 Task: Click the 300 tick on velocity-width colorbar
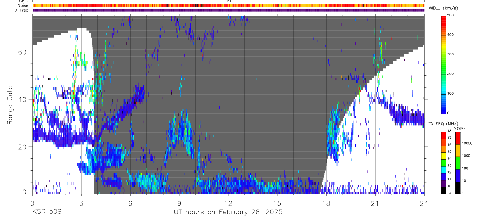pos(451,54)
